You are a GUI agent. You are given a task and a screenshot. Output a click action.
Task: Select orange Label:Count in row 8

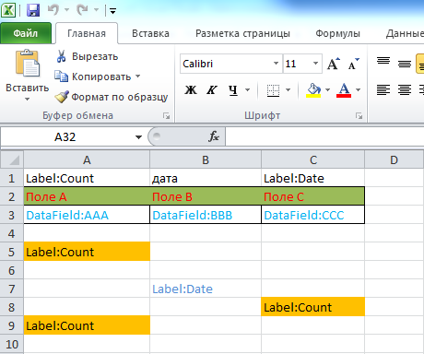[x=313, y=307]
